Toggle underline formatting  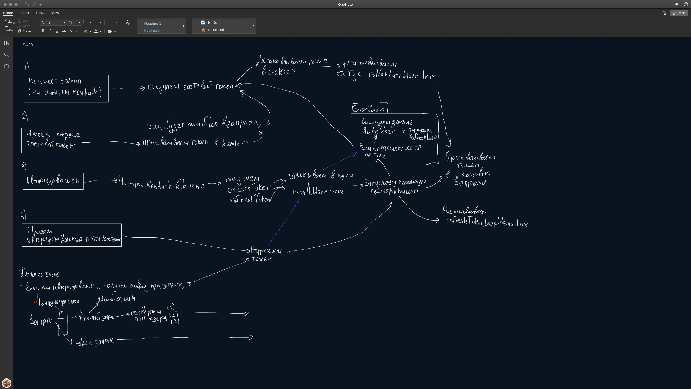(x=57, y=31)
